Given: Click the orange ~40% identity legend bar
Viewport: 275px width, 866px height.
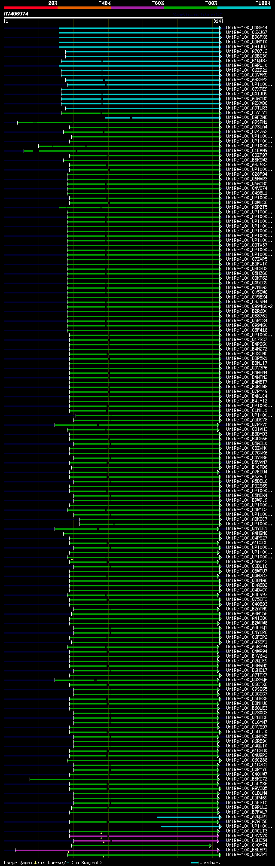Looking at the screenshot, I should [84, 8].
